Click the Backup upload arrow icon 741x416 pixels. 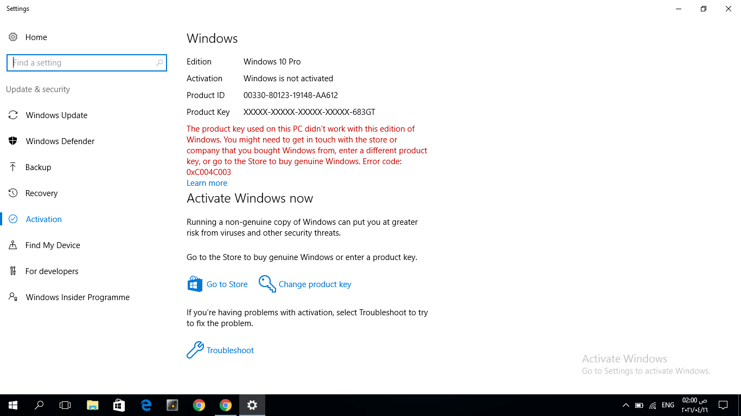(13, 167)
